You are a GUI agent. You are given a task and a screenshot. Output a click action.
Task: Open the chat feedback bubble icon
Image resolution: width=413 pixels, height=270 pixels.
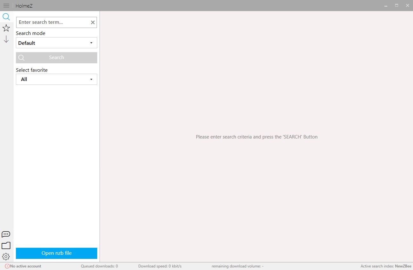pos(6,234)
